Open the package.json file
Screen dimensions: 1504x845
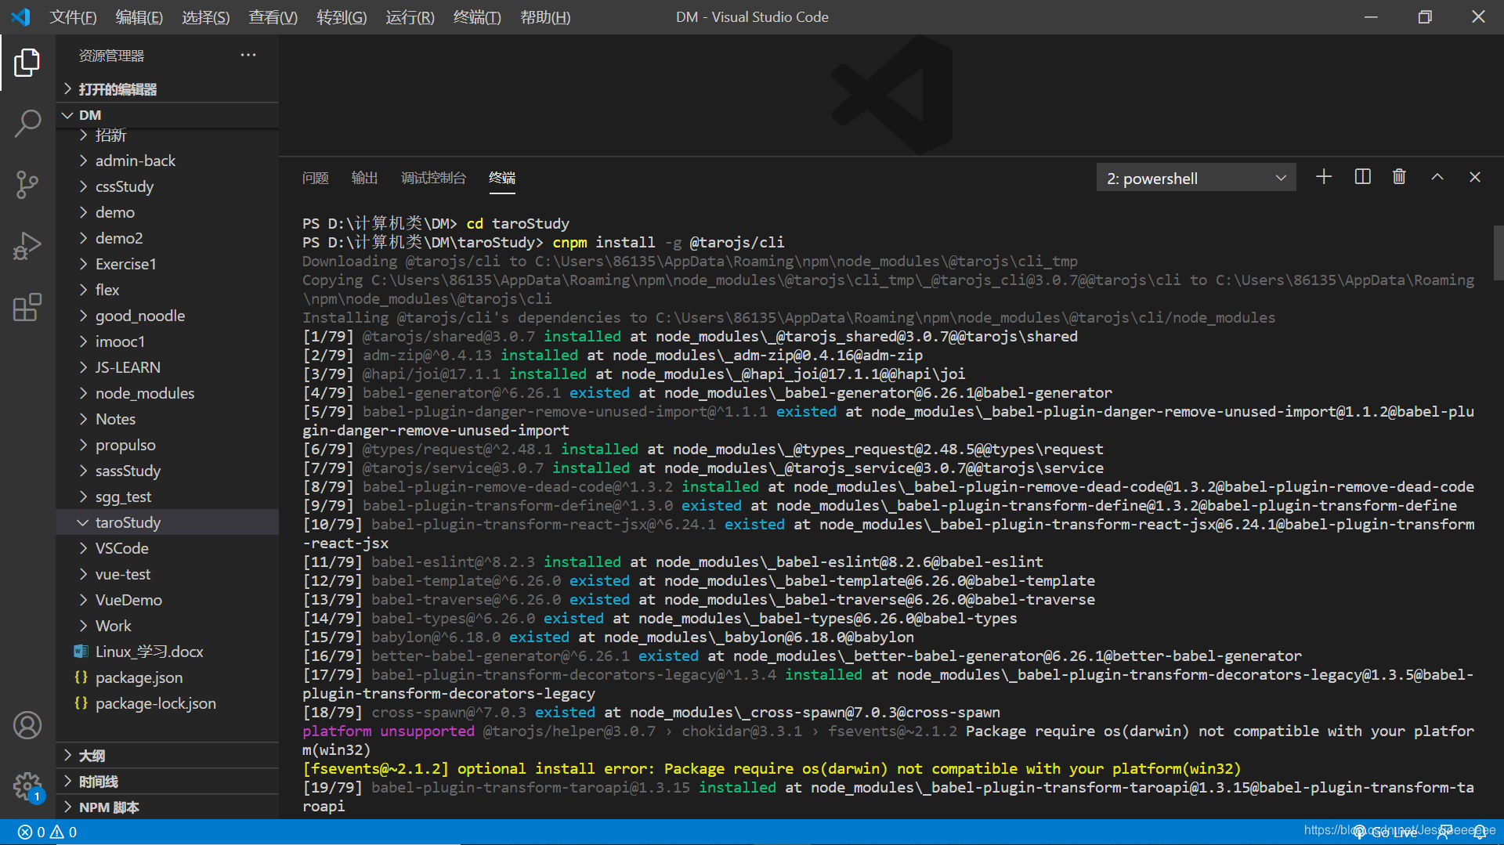pos(168,677)
